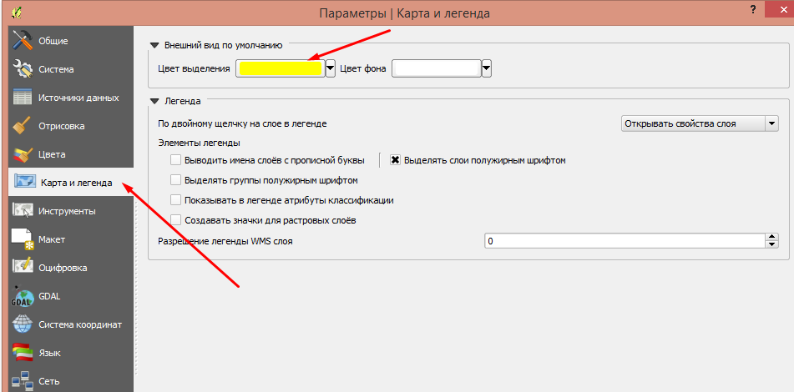Click the Язык flag icon
This screenshot has width=794, height=392.
[23, 353]
